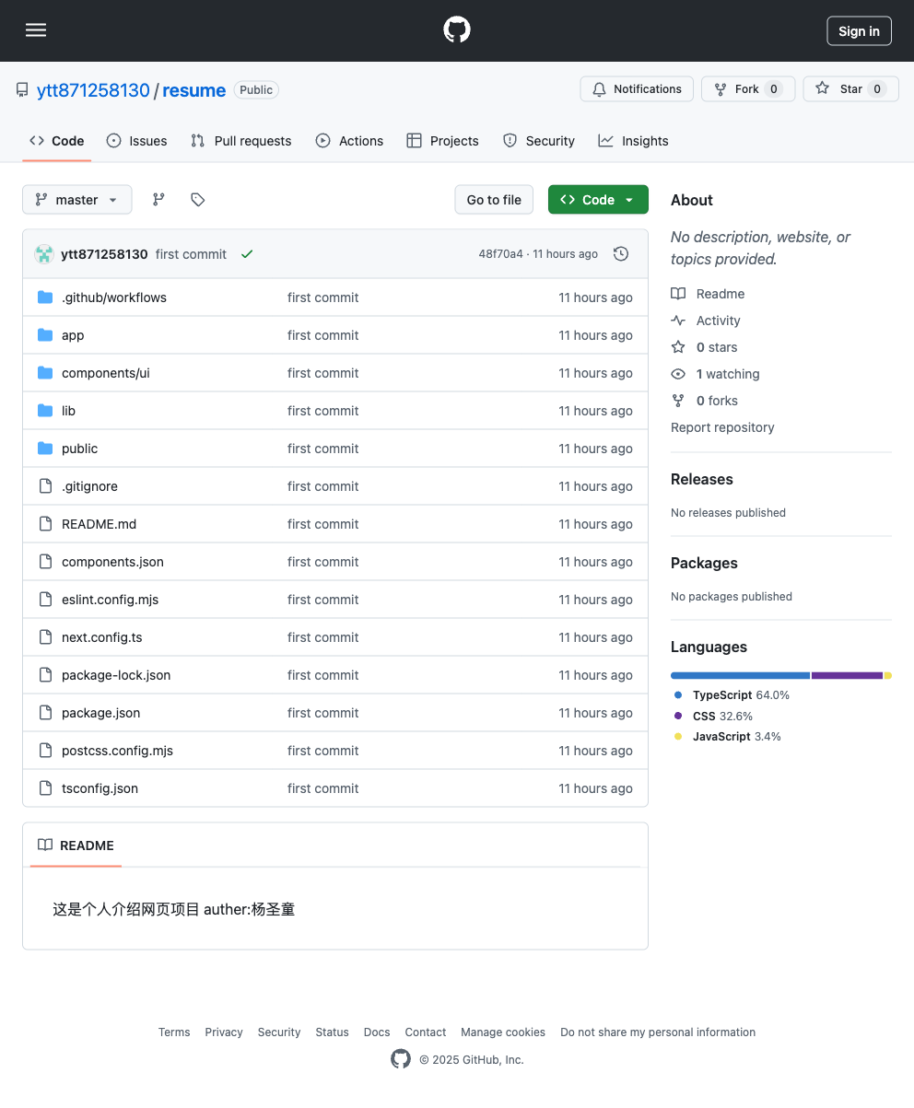
Task: Select the README tab in file viewer
Action: (x=76, y=846)
